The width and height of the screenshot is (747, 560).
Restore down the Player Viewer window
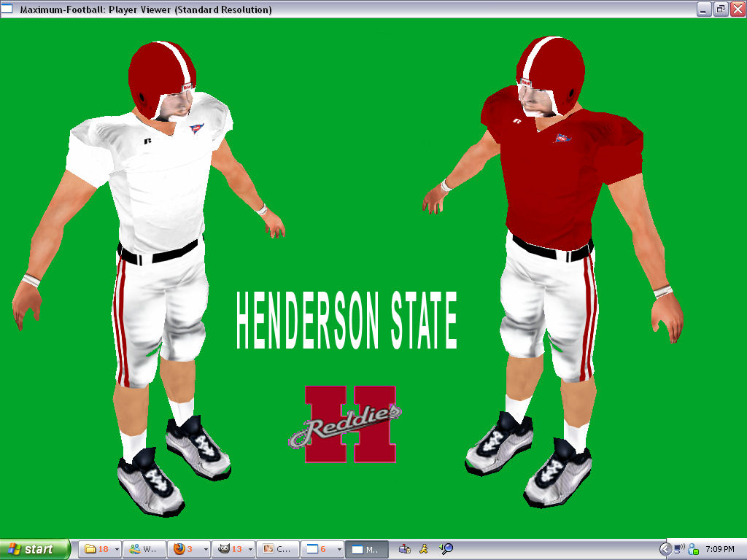(720, 9)
